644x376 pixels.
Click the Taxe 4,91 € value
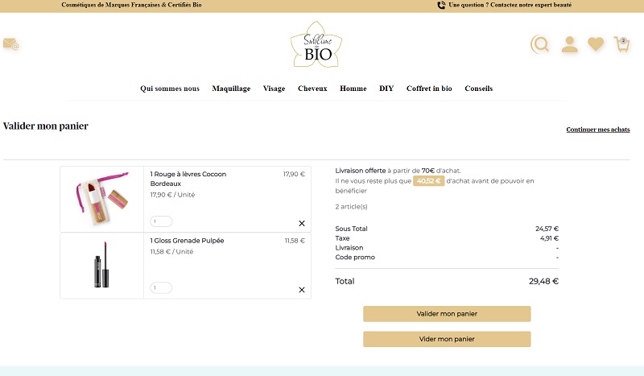coord(549,238)
